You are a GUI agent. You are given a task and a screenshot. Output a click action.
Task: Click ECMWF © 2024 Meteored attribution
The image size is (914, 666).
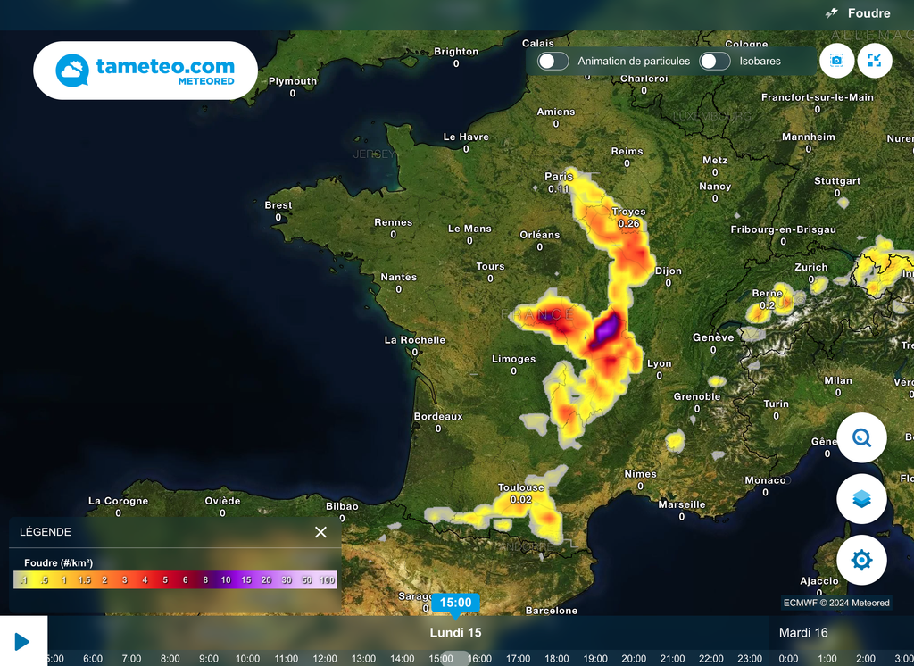point(835,603)
